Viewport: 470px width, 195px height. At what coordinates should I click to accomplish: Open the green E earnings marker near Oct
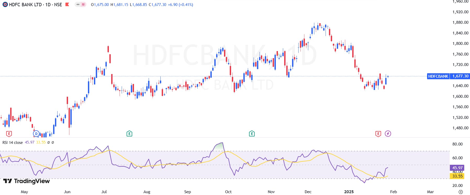point(252,134)
